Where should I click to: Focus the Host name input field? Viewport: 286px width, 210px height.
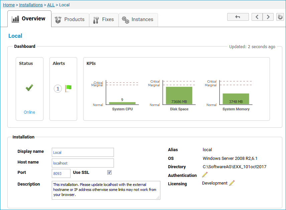pyautogui.click(x=83, y=163)
